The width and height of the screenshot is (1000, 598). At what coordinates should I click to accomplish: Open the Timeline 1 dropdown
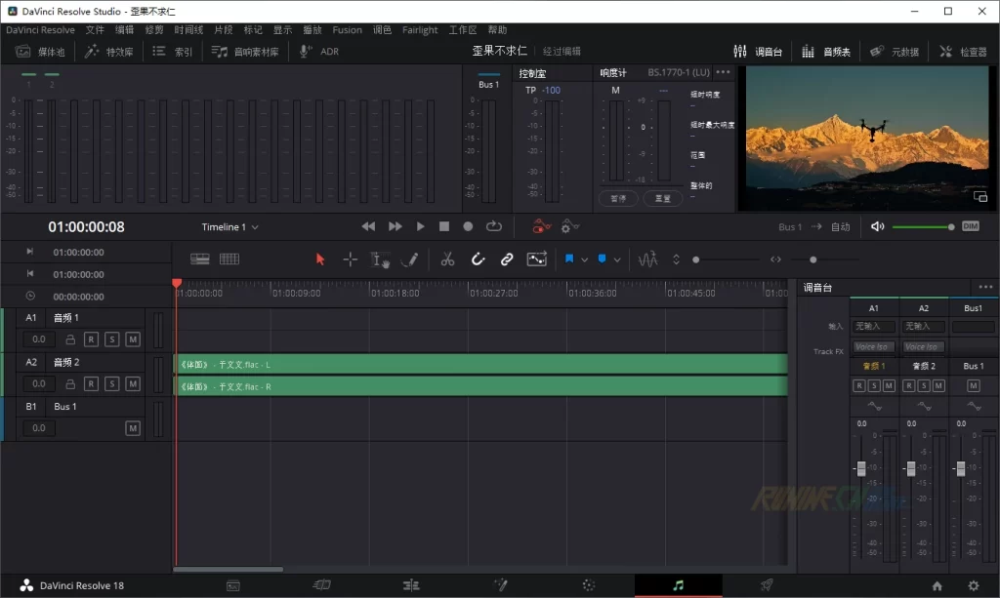230,227
